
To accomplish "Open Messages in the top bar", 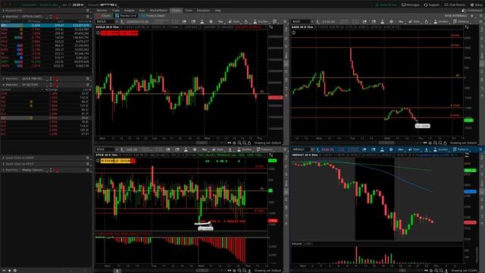I will tap(411, 5).
